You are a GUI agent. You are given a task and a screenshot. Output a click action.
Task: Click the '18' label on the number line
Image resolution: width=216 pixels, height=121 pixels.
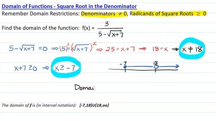(156, 63)
